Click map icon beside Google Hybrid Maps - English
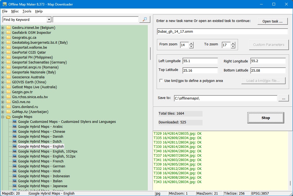 15,146
